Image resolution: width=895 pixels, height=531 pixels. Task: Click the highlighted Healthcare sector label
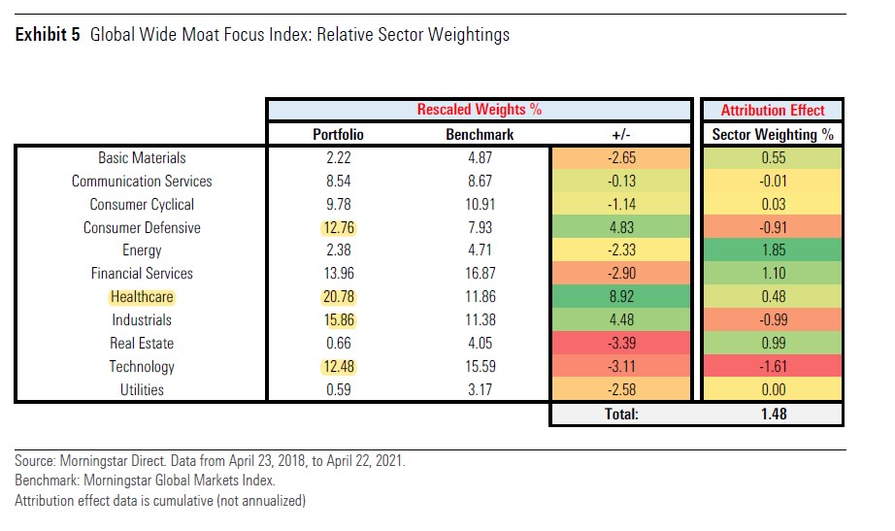point(143,297)
